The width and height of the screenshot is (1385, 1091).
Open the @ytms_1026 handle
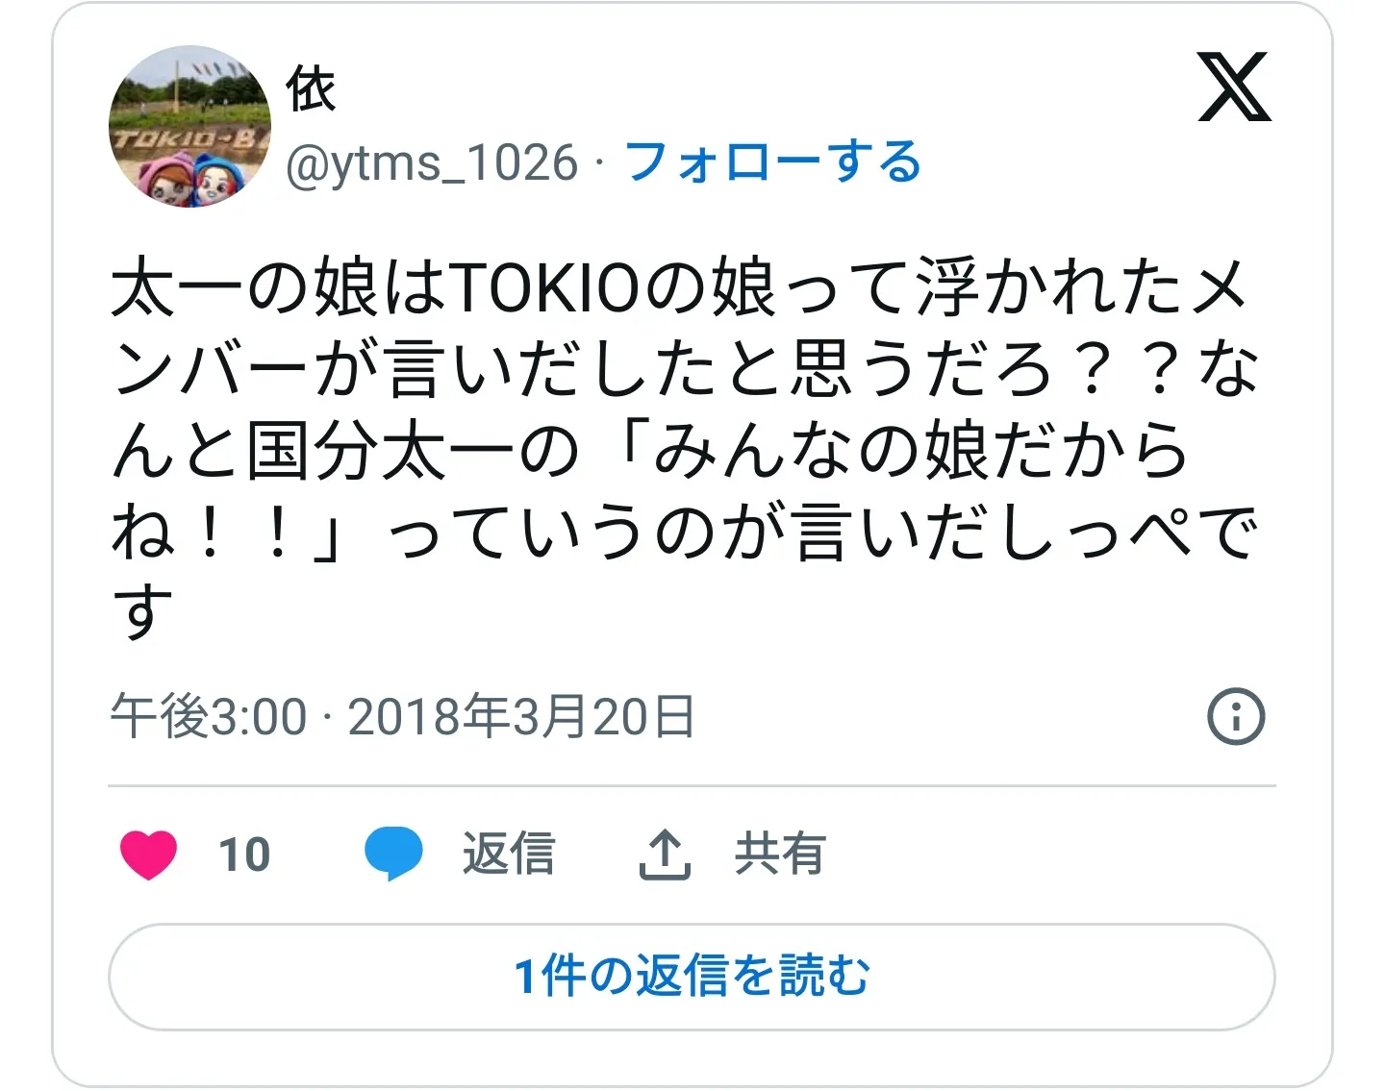click(432, 162)
